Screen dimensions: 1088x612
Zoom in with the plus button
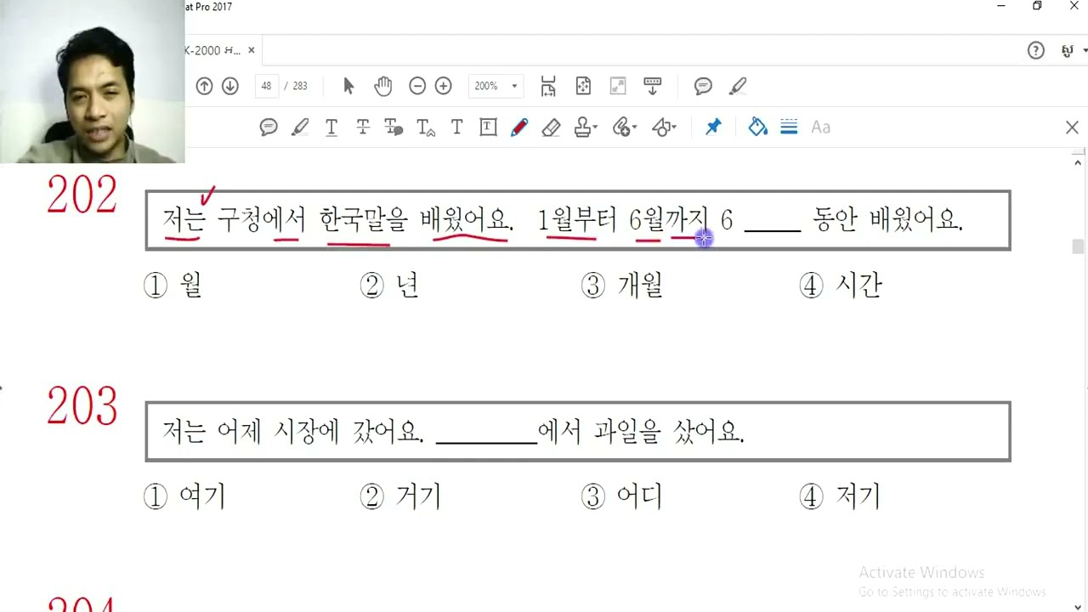(443, 86)
